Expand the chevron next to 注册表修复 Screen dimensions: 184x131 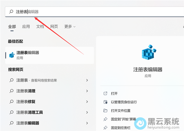pos(87,102)
